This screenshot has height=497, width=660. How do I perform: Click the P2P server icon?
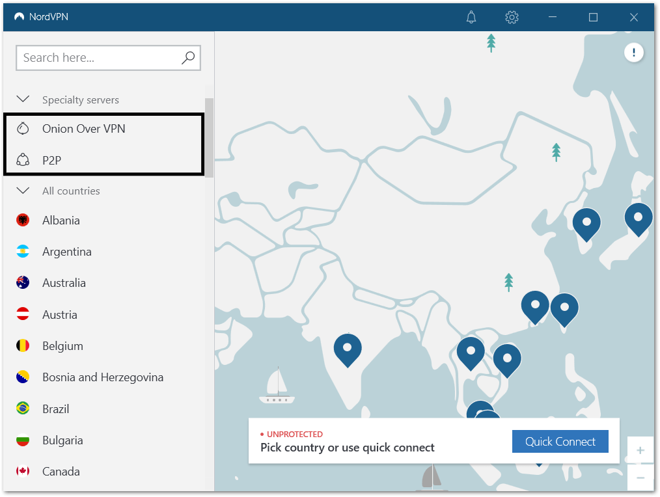[x=23, y=160]
